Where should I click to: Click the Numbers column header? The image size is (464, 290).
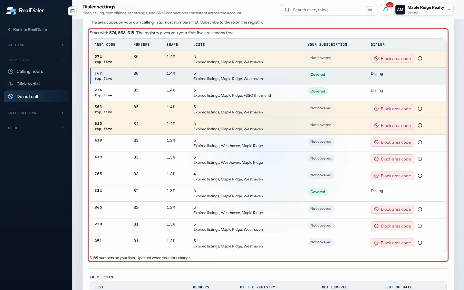[141, 45]
